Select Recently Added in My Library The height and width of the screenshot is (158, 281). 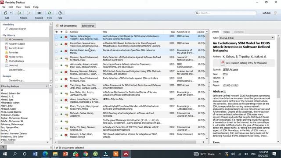point(17,44)
